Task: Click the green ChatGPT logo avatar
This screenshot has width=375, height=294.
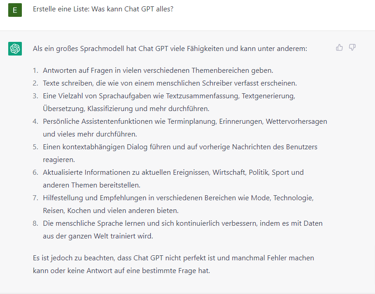Action: 15,48
